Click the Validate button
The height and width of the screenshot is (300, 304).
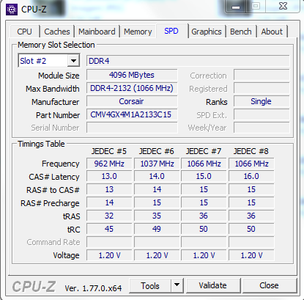(212, 285)
